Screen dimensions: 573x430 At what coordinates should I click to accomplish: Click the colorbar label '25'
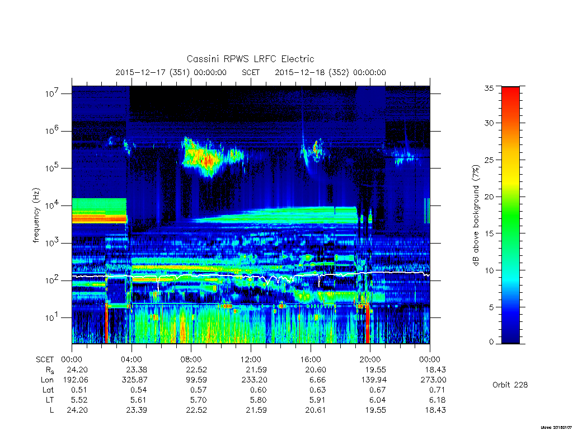point(489,160)
